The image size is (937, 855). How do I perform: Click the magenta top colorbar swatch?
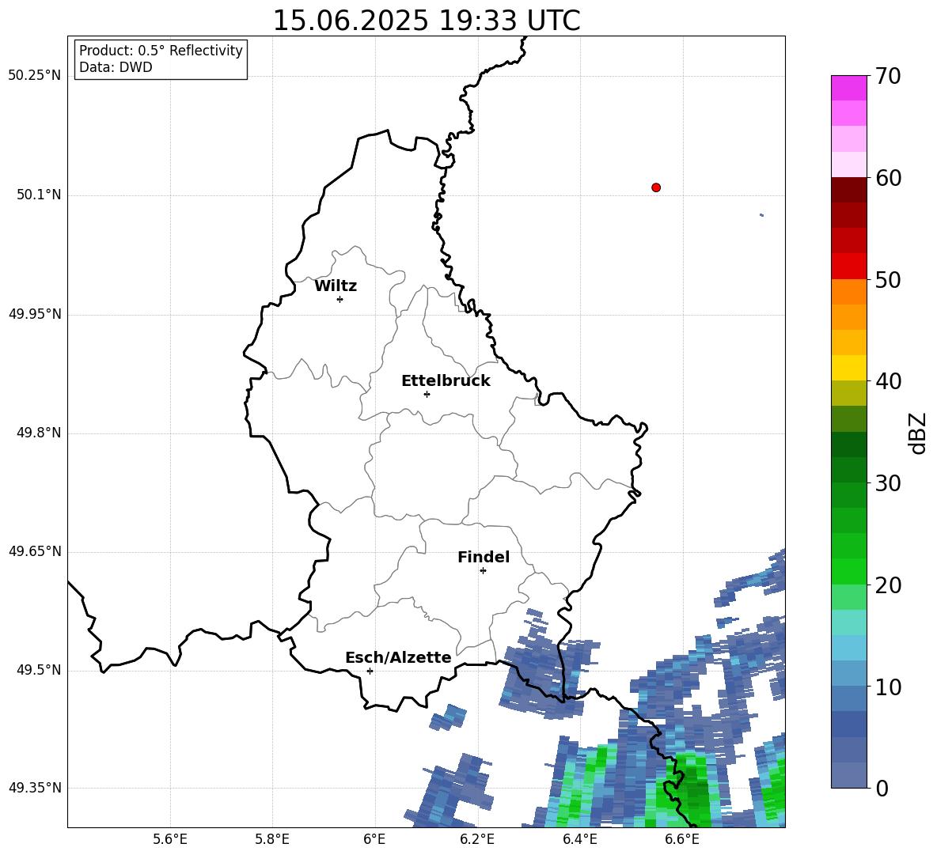click(848, 88)
